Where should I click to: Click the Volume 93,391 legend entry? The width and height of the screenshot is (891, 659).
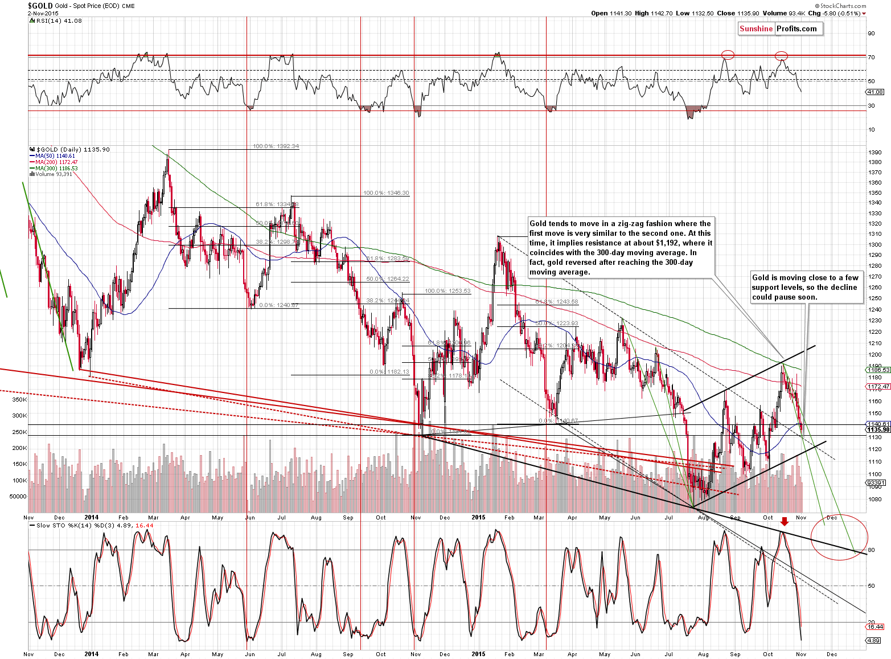coord(51,174)
